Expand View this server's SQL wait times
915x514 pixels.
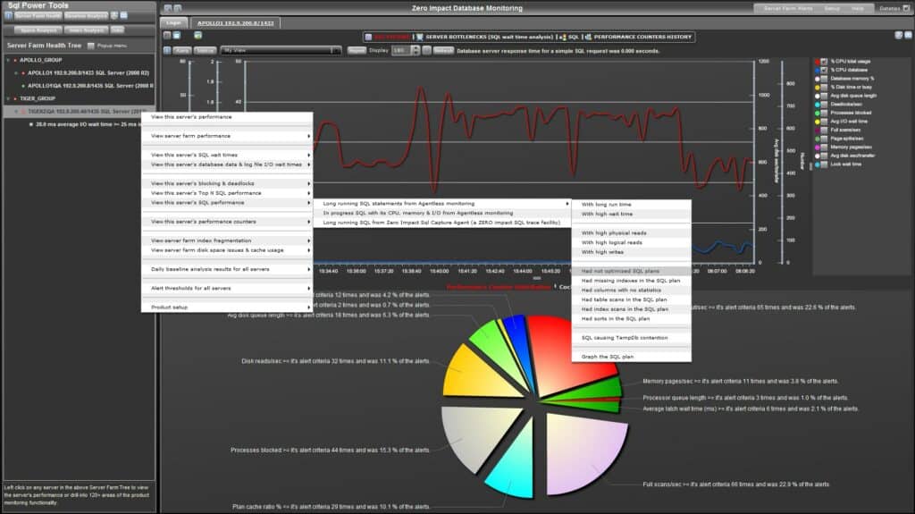pos(227,155)
